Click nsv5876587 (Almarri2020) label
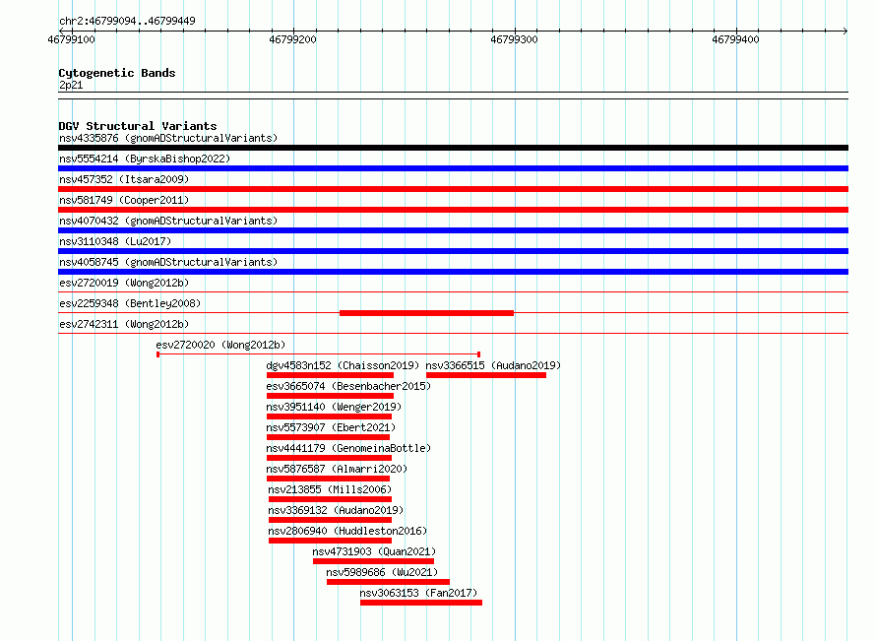 [x=337, y=469]
